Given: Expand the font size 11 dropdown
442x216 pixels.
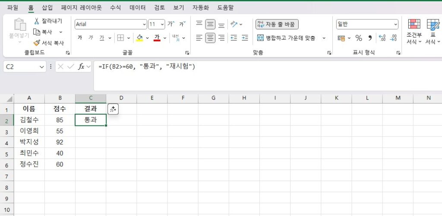Looking at the screenshot, I should (x=162, y=24).
